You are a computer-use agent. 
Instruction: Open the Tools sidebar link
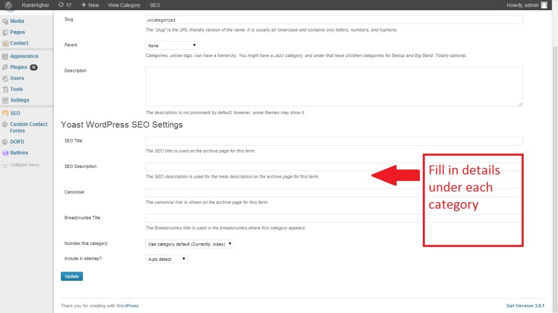point(16,89)
